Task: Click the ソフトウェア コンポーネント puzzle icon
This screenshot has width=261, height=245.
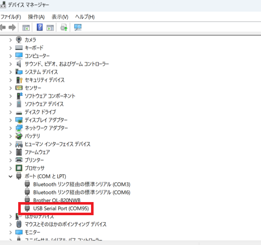Action: point(20,96)
